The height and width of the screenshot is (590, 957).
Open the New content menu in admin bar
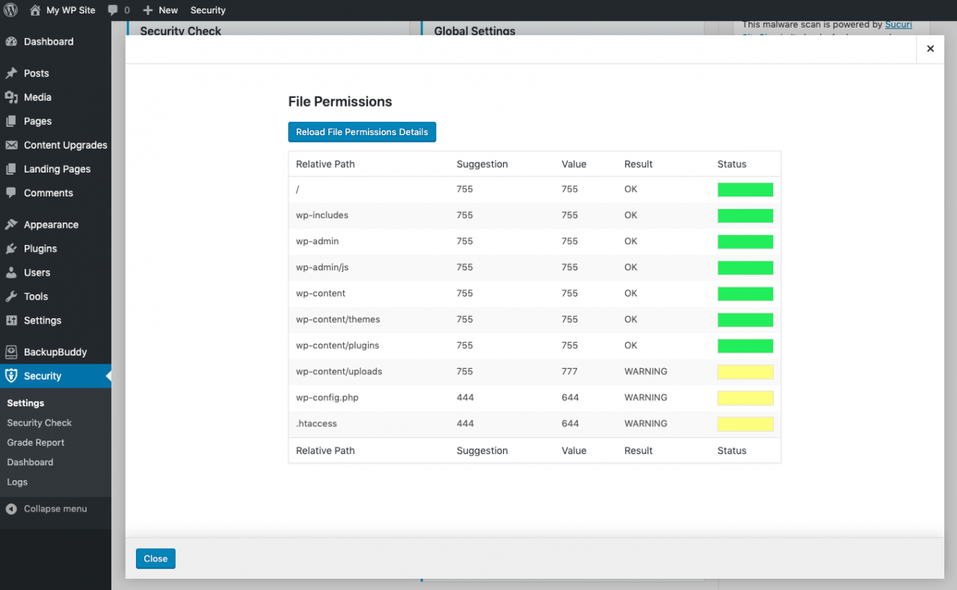160,10
